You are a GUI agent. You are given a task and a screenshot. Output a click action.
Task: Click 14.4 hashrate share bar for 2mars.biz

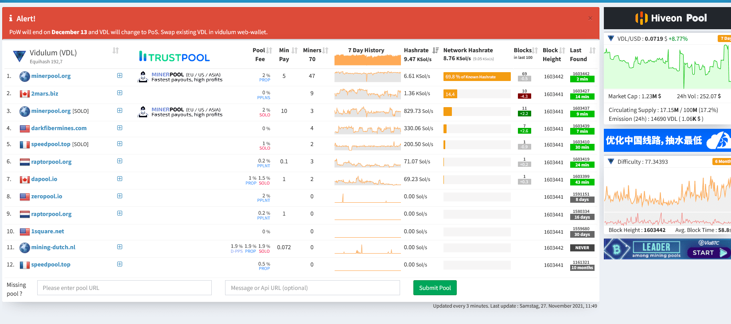(450, 94)
